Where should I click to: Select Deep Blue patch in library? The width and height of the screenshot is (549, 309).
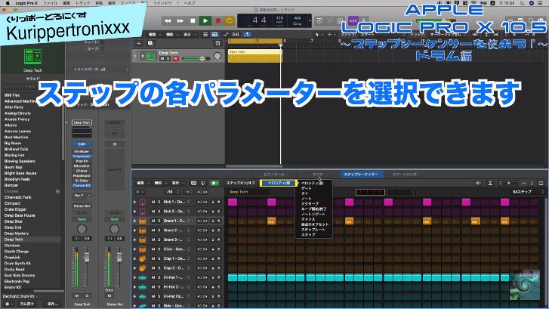click(x=14, y=221)
